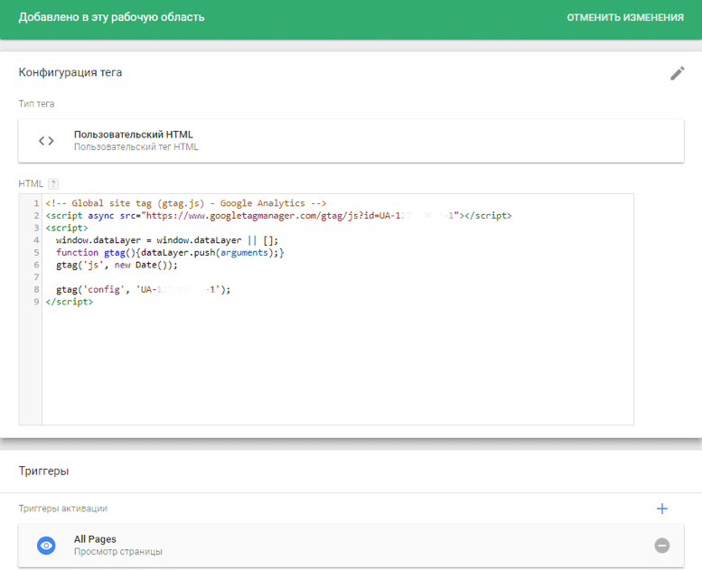Add a new trigger with plus icon
702x570 pixels.
pos(661,509)
